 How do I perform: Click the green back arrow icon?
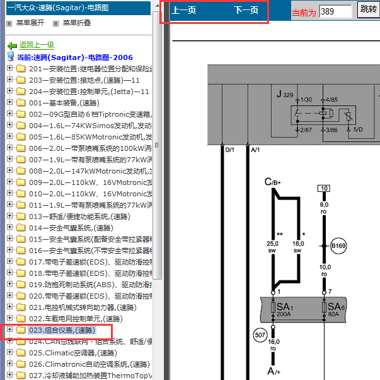[12, 45]
